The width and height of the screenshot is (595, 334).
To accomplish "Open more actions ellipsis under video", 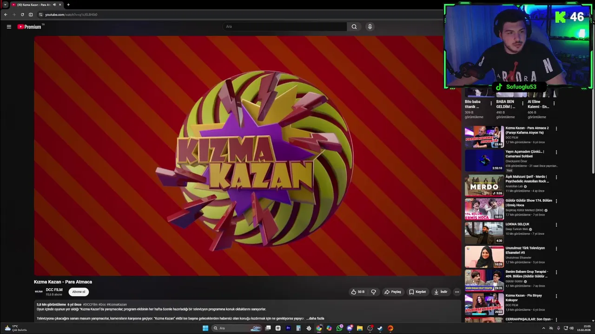I will pos(457,292).
